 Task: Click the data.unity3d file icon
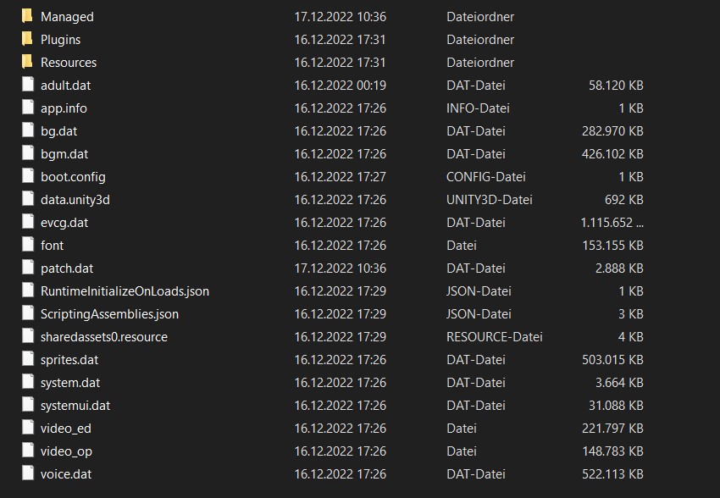[x=27, y=199]
